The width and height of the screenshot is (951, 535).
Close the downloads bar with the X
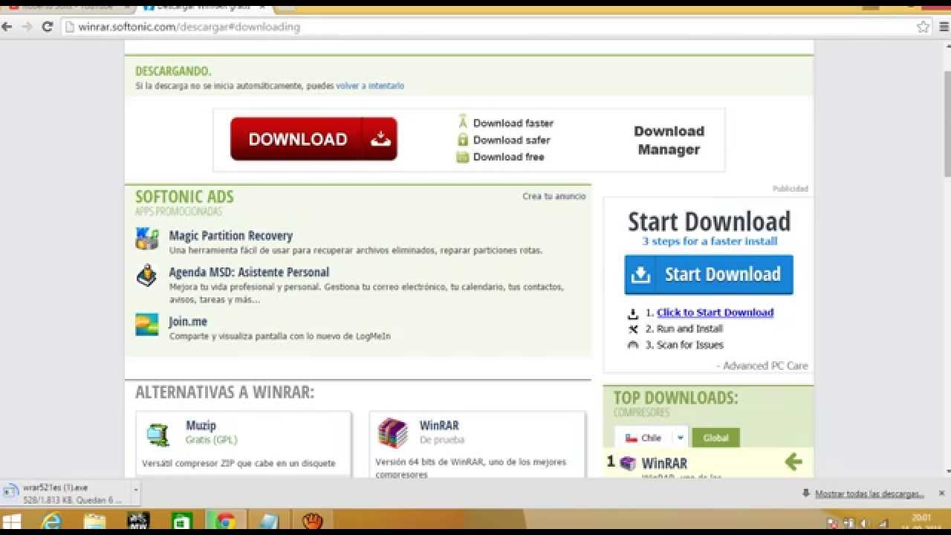(x=941, y=493)
